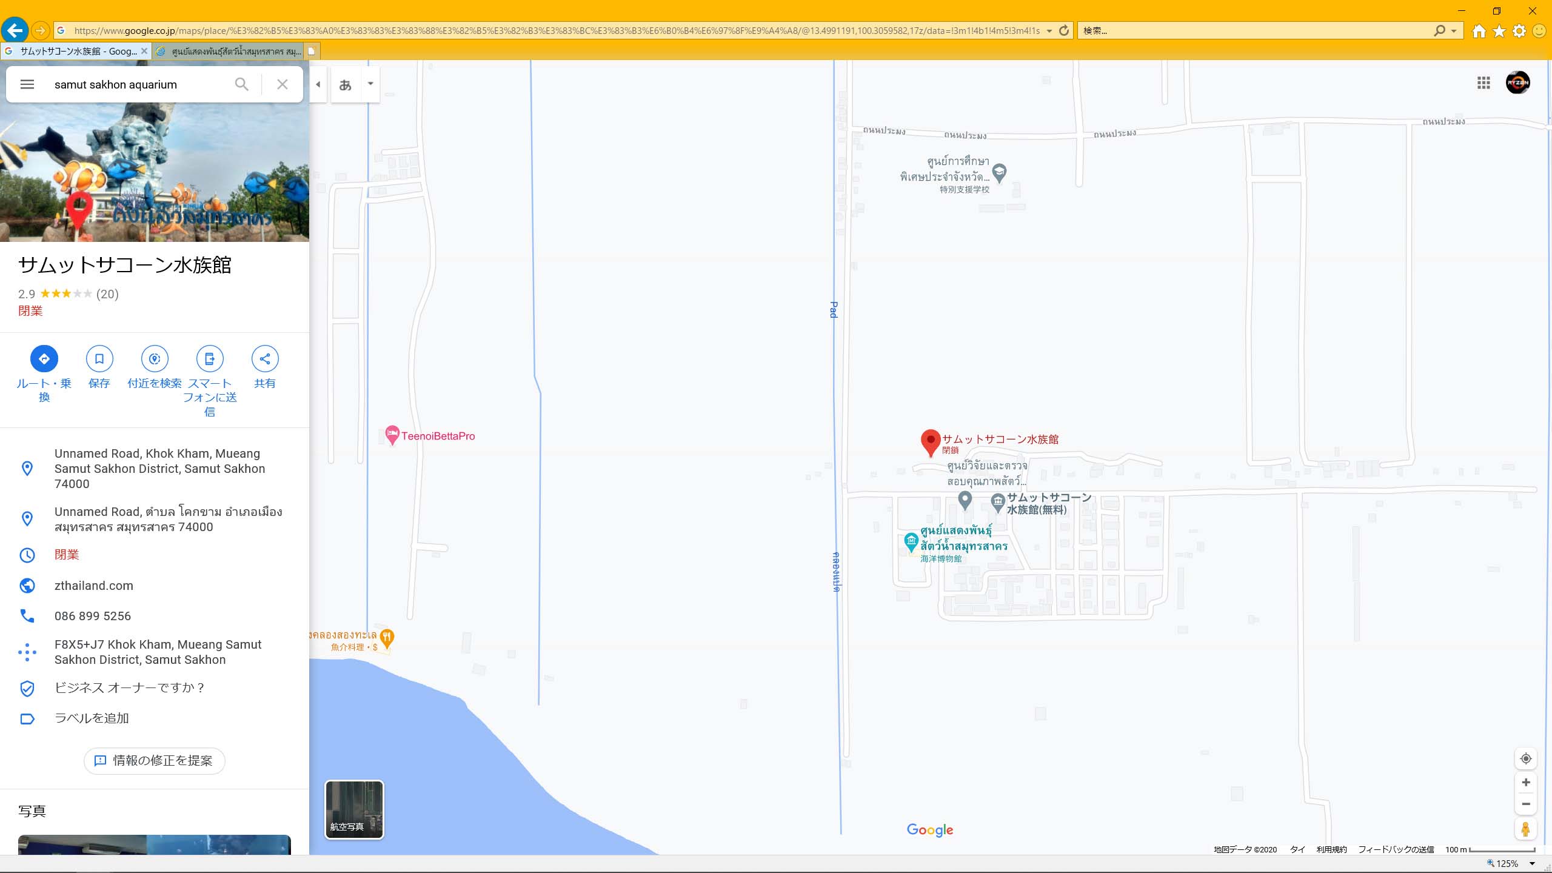Click the ศูนย์การศึกษาพิเศษ school marker
This screenshot has height=873, width=1552.
coord(999,173)
